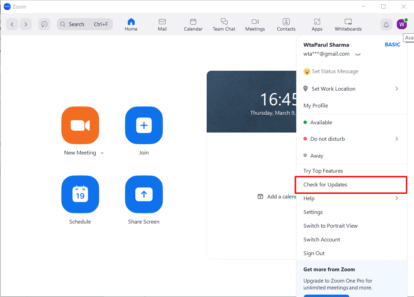Expand the New Meeting dropdown arrow

(102, 153)
